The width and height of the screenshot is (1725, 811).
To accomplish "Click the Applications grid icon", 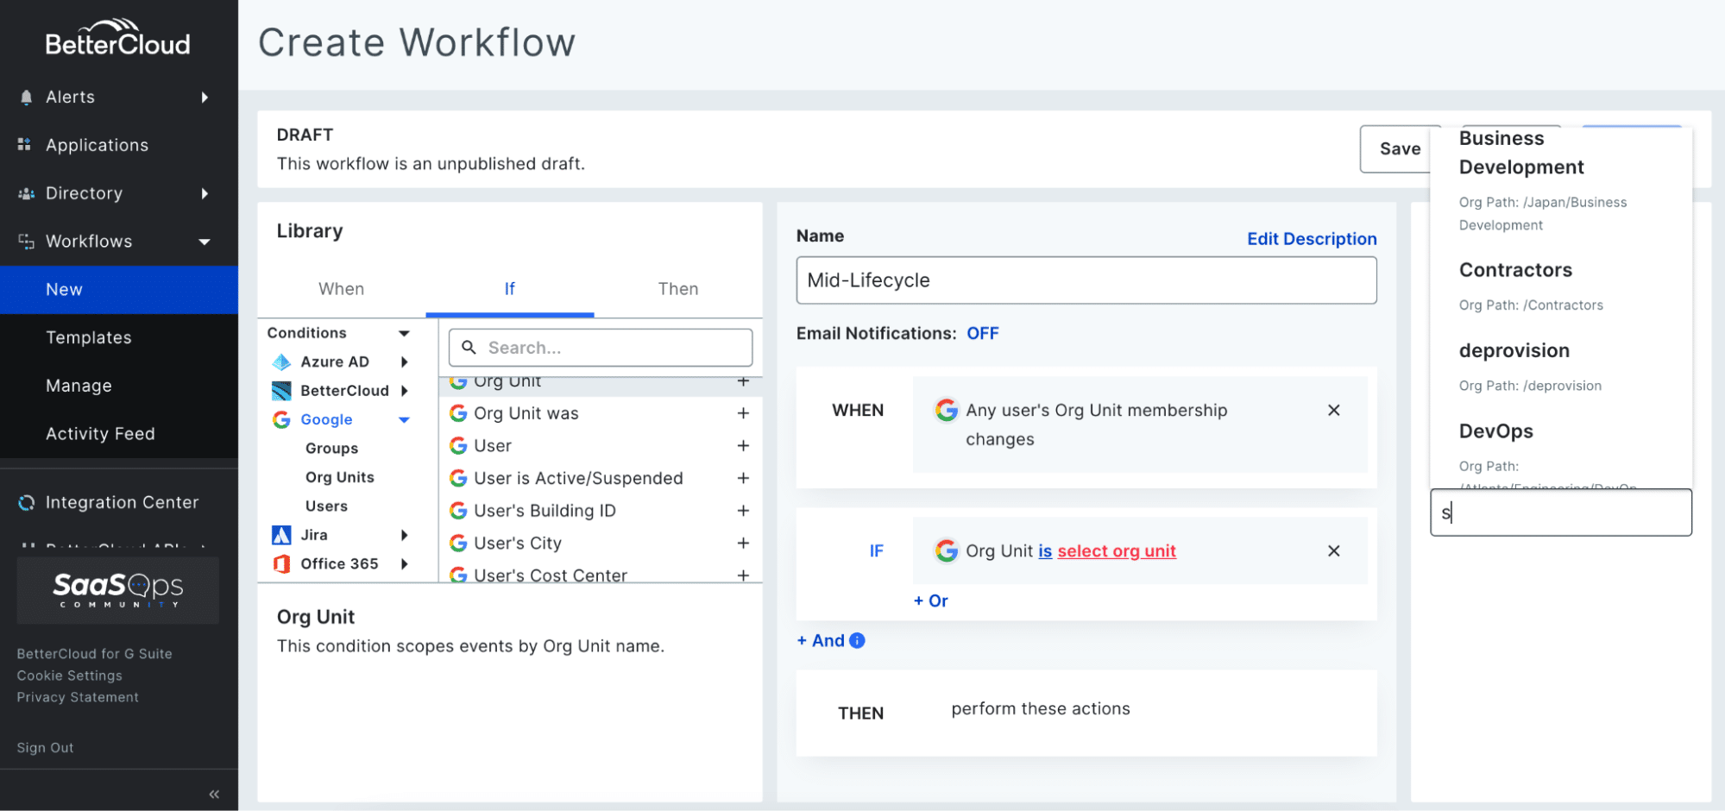I will tap(25, 145).
